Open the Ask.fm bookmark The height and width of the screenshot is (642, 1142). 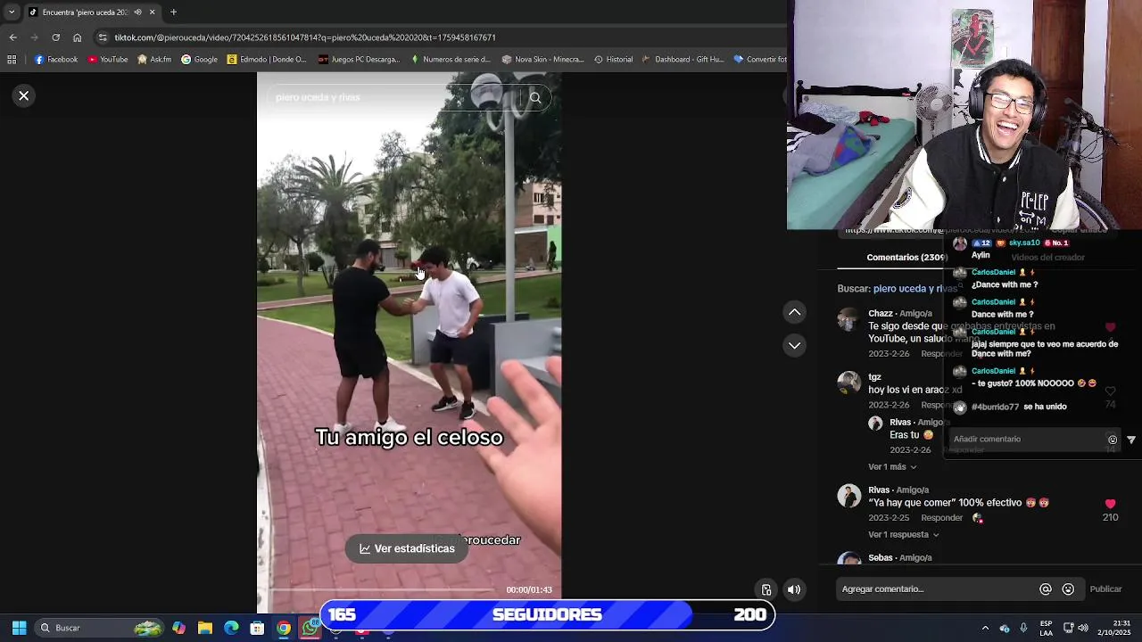(154, 60)
